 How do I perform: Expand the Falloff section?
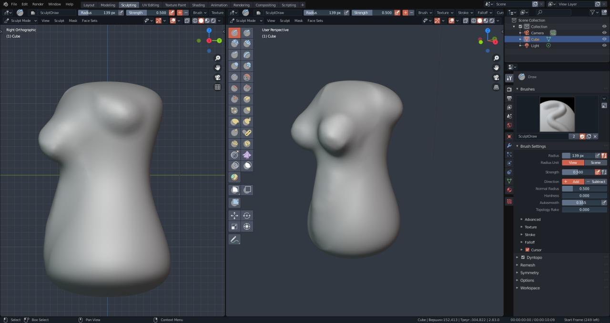tap(529, 242)
